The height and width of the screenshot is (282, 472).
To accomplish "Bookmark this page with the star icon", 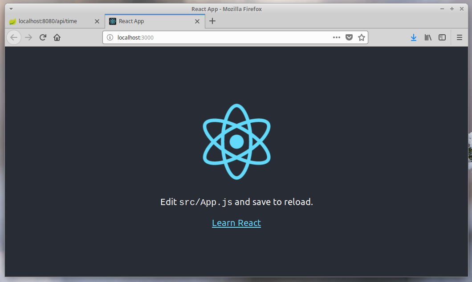I will [362, 37].
